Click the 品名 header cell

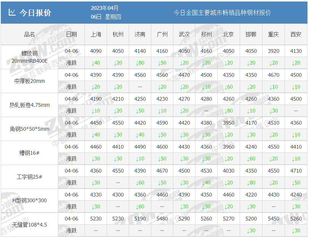tap(29, 34)
